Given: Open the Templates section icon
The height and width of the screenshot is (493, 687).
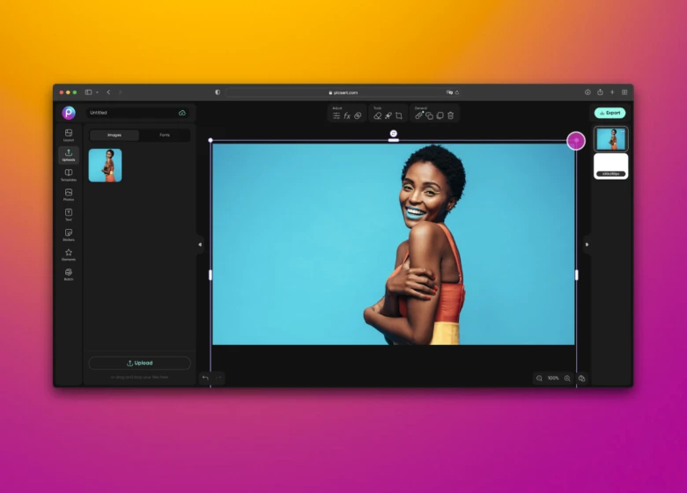Looking at the screenshot, I should (69, 173).
